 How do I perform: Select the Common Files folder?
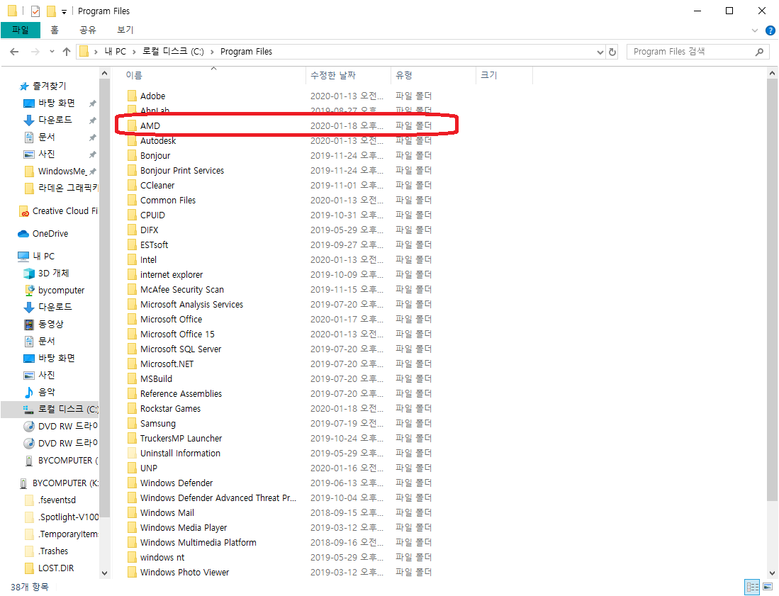[168, 200]
